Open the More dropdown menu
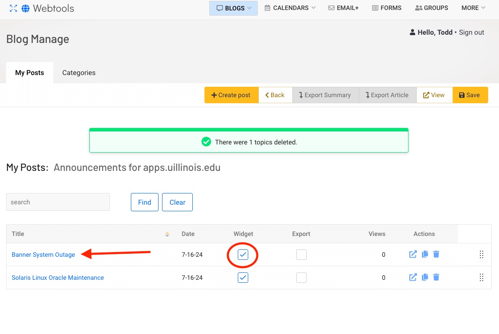The height and width of the screenshot is (334, 499). tap(473, 8)
